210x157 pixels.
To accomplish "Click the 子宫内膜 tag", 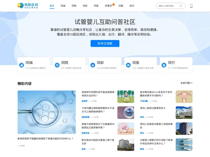I will [144, 101].
